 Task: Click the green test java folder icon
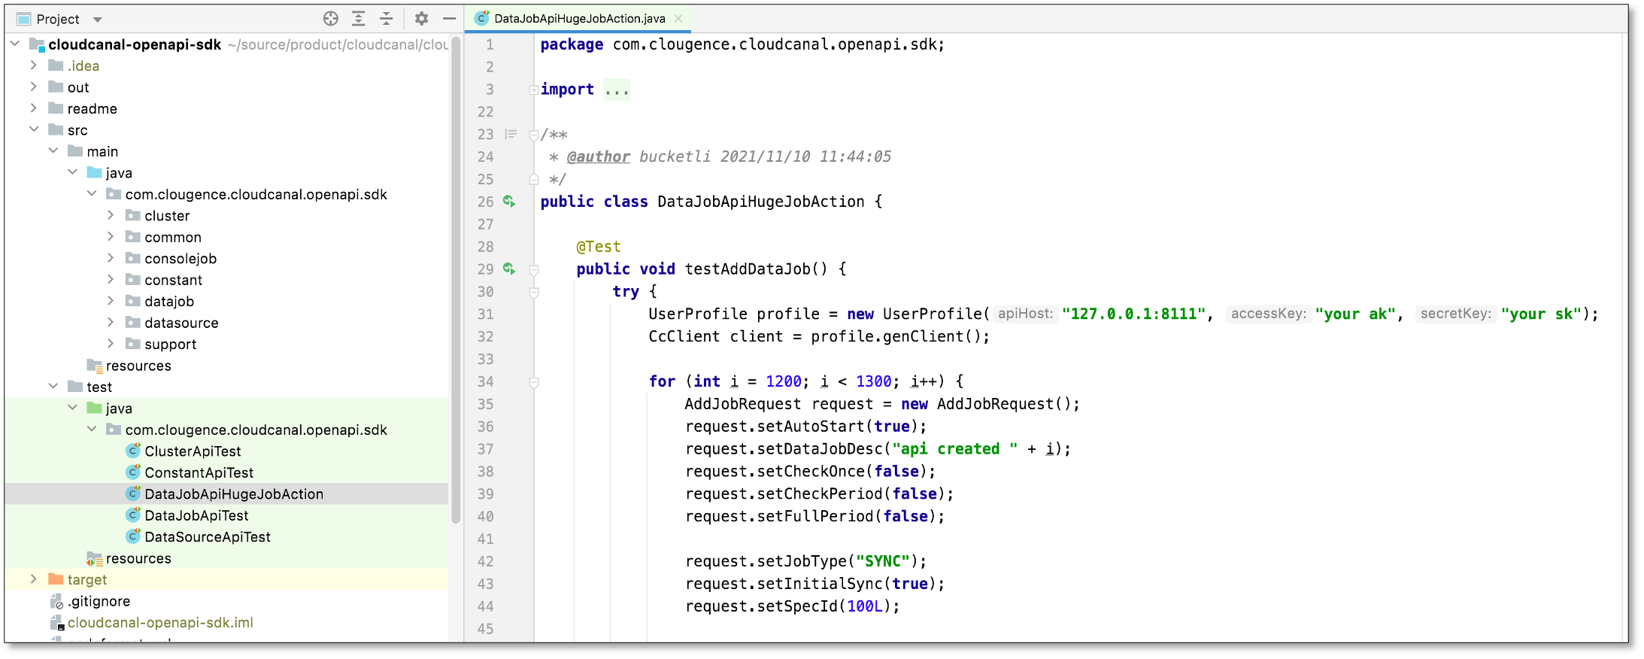94,408
